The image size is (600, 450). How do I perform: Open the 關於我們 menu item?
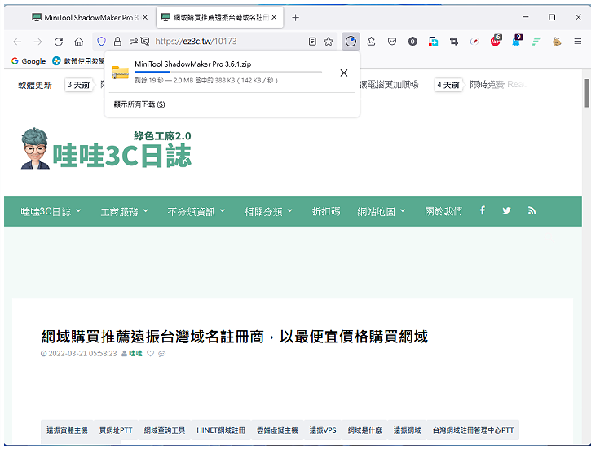[x=443, y=212]
